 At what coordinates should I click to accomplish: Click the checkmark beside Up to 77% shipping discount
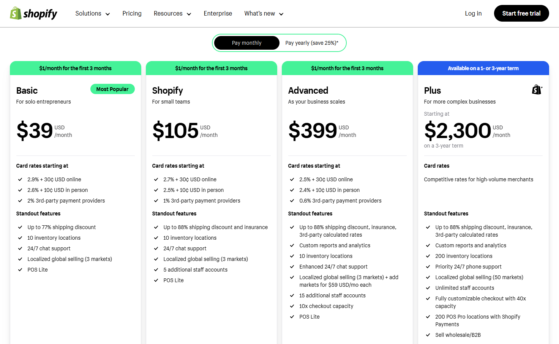click(20, 227)
